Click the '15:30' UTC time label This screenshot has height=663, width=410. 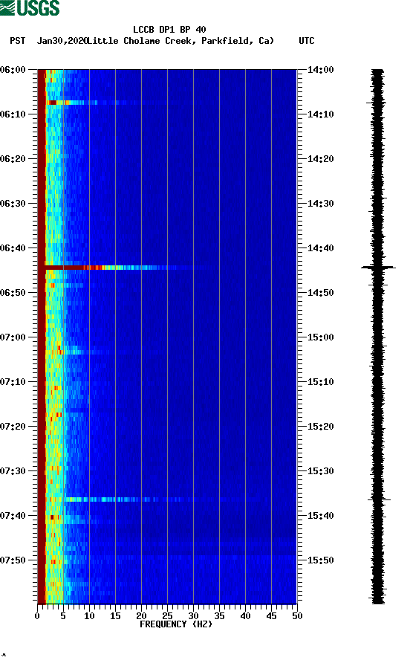tap(320, 471)
